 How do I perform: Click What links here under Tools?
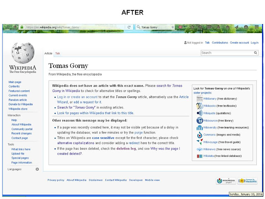click(21, 149)
